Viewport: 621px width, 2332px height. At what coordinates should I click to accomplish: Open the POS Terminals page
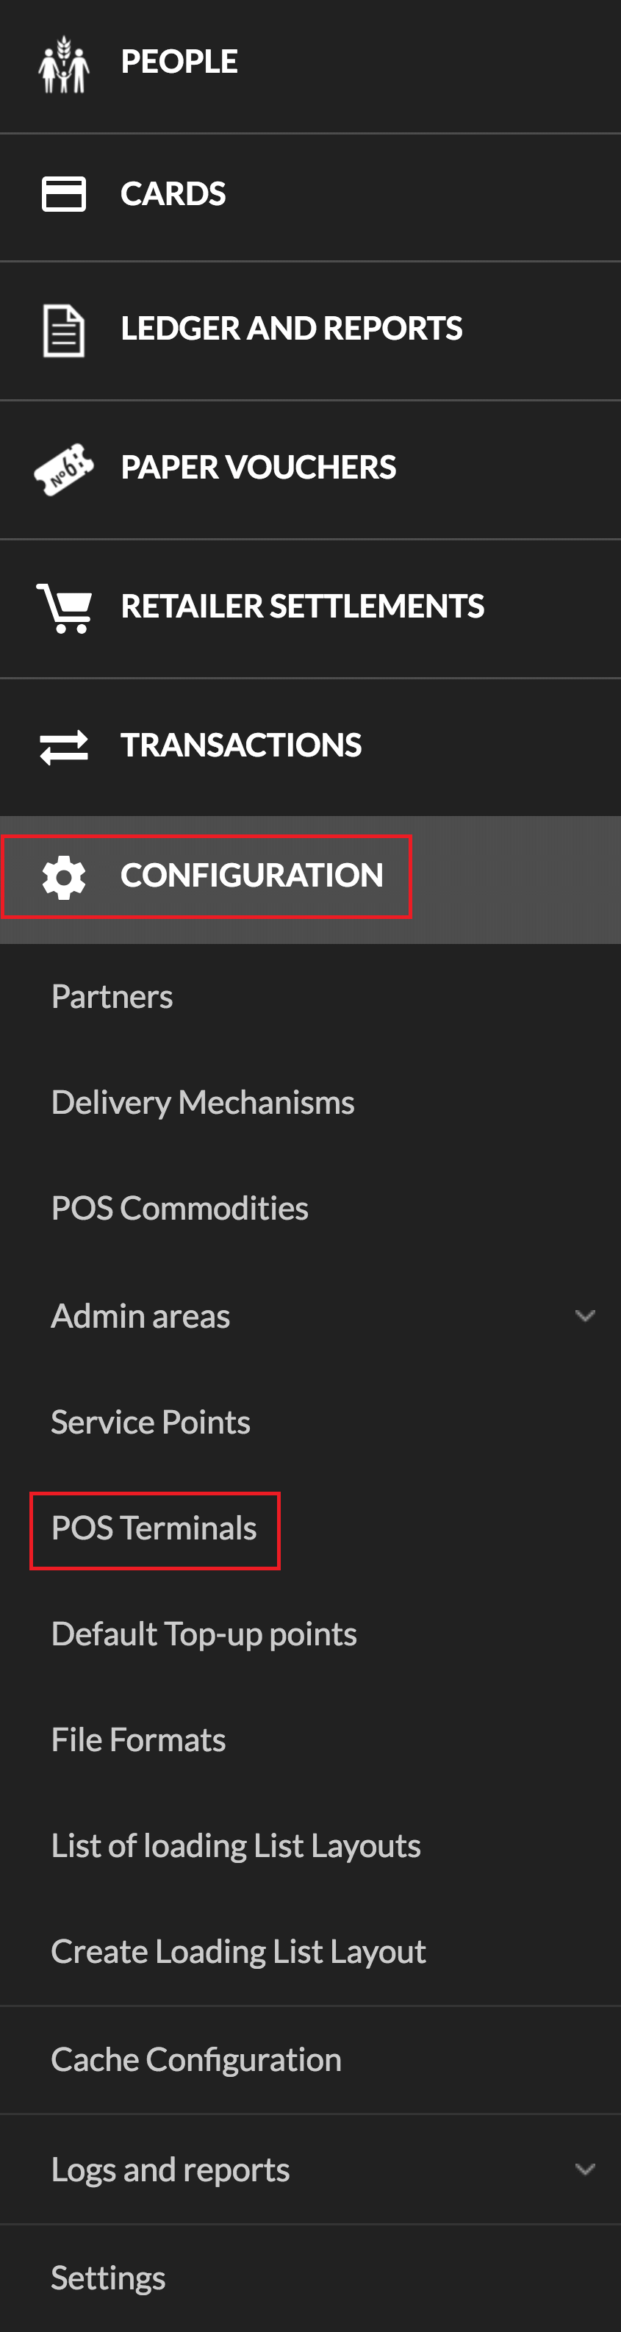coord(154,1528)
